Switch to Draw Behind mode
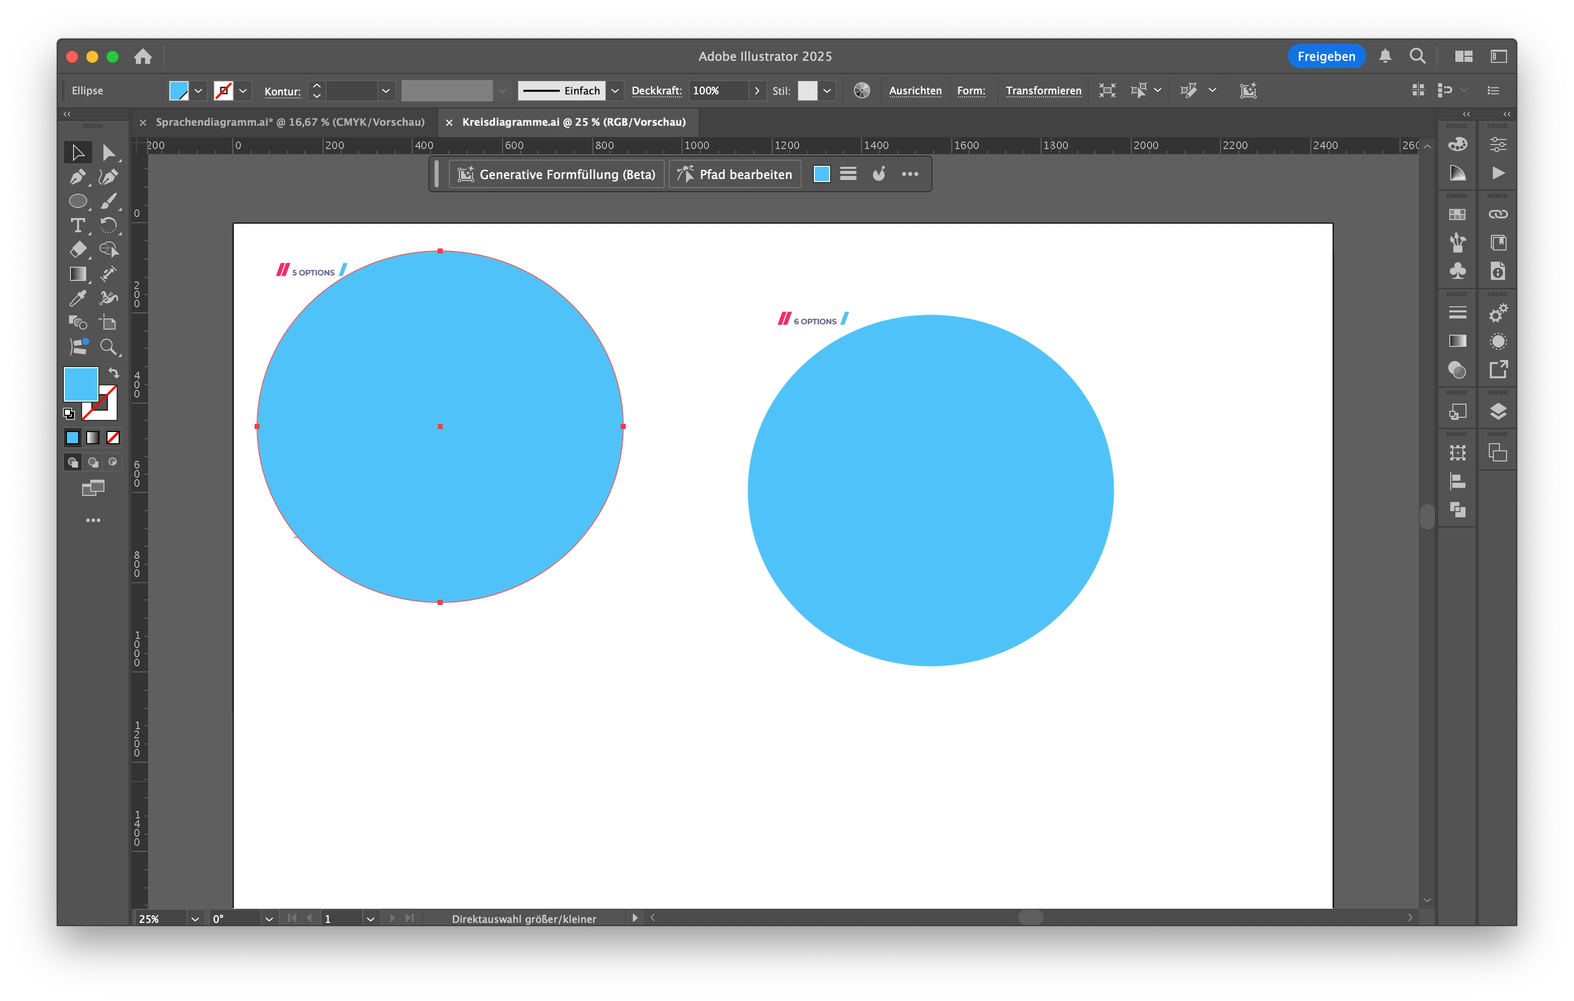Viewport: 1574px width, 1001px height. [x=93, y=462]
